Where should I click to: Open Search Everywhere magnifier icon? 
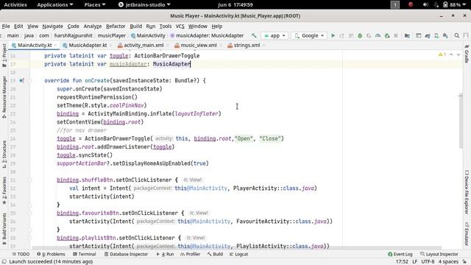click(x=456, y=36)
